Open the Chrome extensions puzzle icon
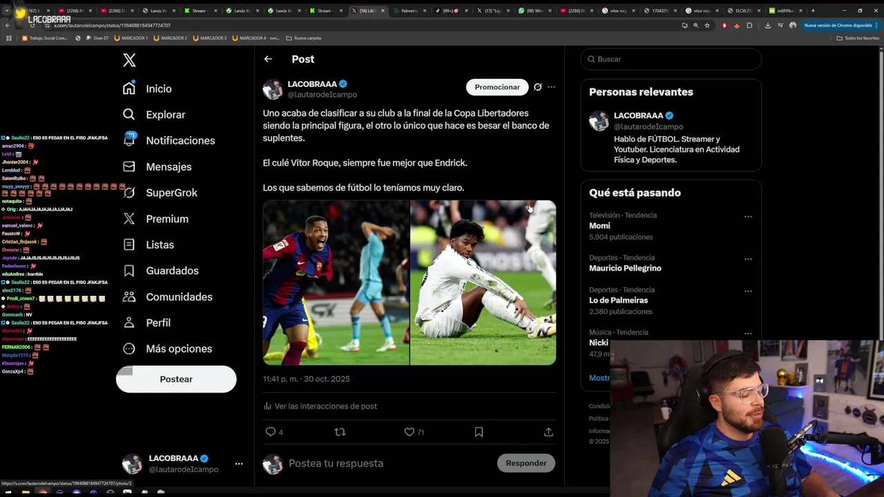Viewport: 884px width, 497px height. pyautogui.click(x=749, y=26)
